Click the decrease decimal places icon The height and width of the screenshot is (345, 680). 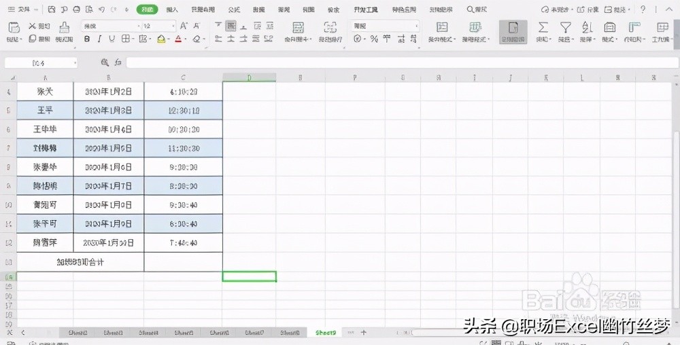coord(413,39)
